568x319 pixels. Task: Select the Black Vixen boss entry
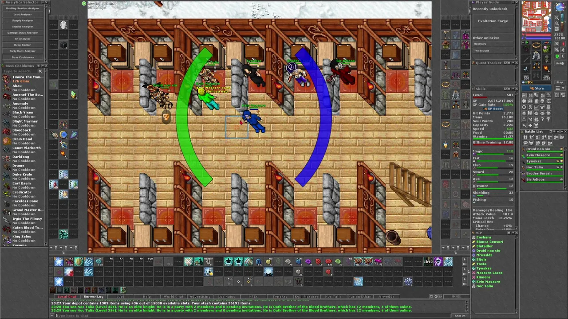[23, 114]
